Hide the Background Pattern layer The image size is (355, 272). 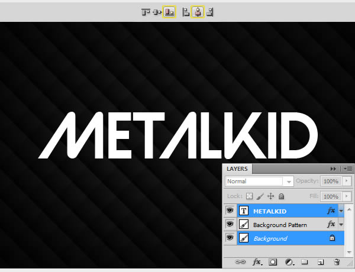pos(230,224)
